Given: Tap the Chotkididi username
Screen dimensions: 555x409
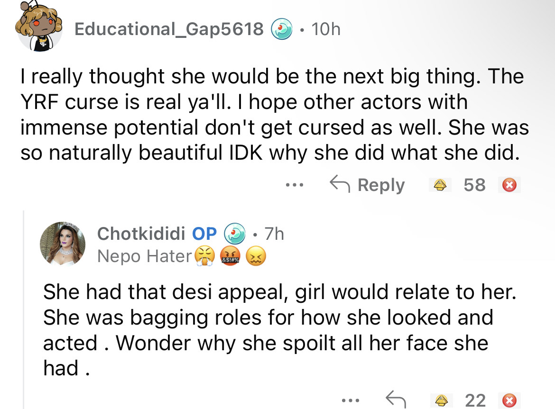Looking at the screenshot, I should [142, 234].
